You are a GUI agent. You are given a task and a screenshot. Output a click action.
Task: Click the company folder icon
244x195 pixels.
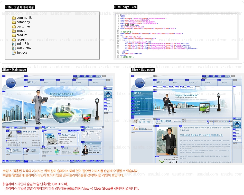click(x=14, y=22)
